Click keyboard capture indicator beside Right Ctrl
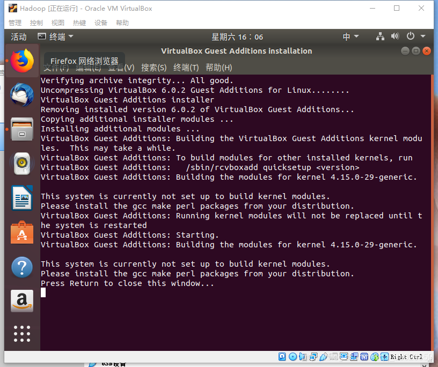 click(384, 357)
